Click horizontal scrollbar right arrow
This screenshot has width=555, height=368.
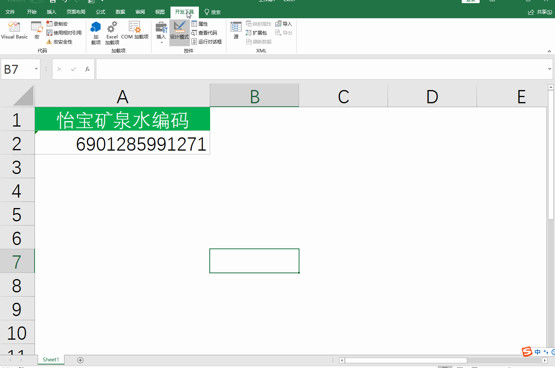point(545,361)
